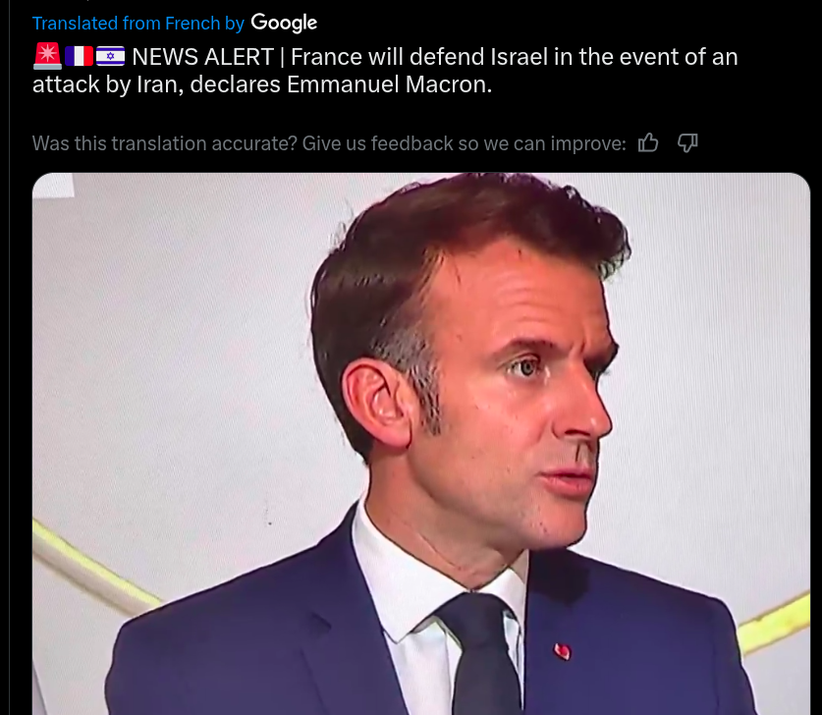This screenshot has height=715, width=822.
Task: Click the thumbs up feedback icon
Action: [648, 142]
